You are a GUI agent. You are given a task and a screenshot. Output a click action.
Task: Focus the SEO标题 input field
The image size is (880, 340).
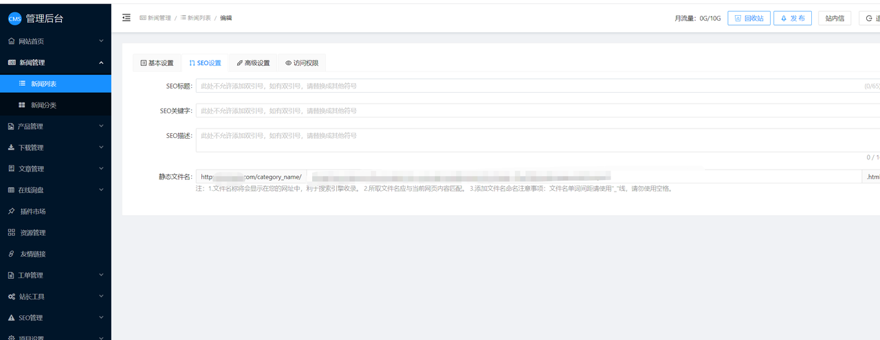529,87
